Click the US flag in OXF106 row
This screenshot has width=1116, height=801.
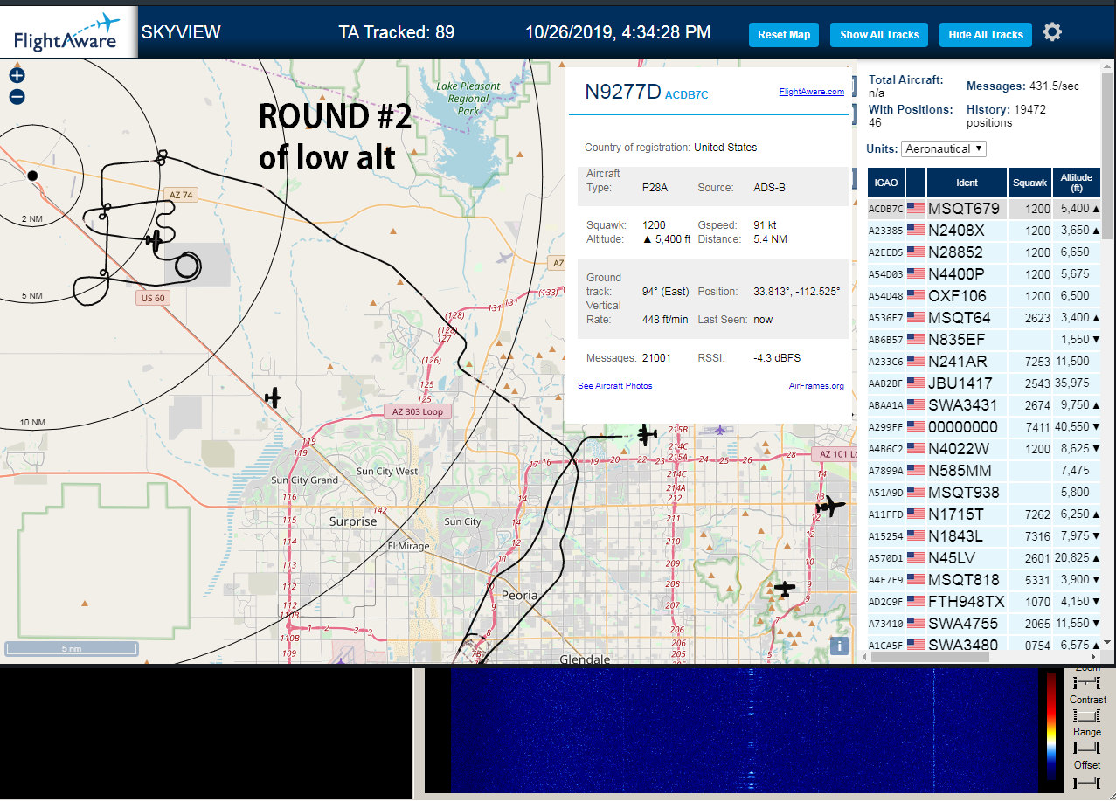point(916,296)
